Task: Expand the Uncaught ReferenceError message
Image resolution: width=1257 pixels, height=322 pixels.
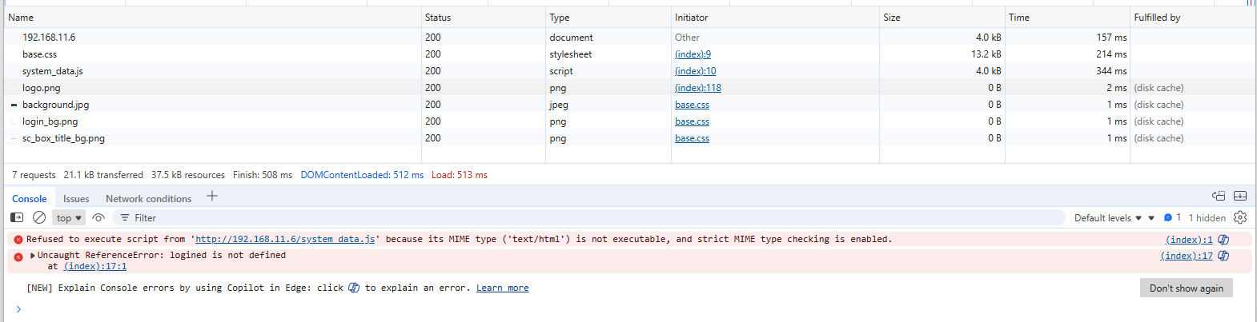Action: pyautogui.click(x=33, y=256)
